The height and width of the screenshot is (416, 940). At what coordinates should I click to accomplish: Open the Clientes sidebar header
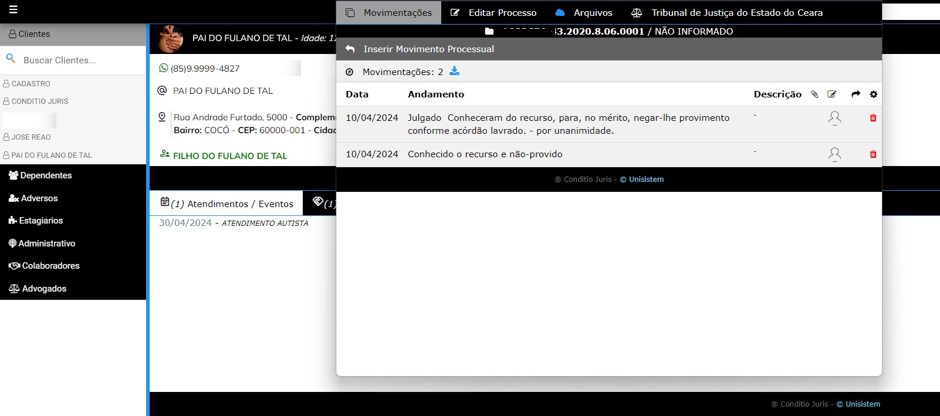coord(73,34)
